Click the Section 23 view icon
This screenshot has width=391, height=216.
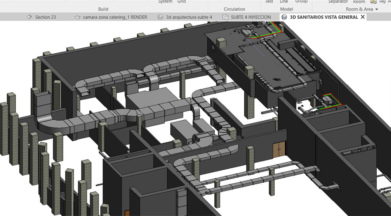[x=29, y=17]
